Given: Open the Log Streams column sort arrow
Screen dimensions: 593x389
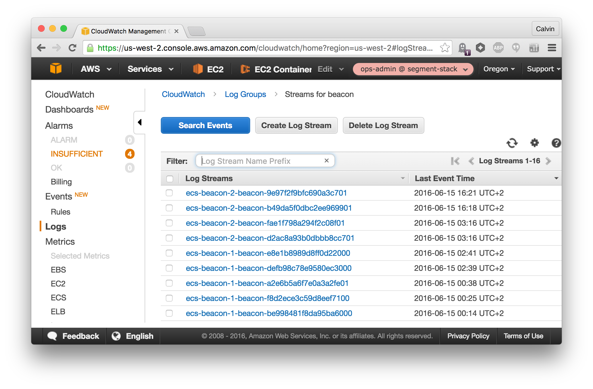Looking at the screenshot, I should pyautogui.click(x=403, y=178).
